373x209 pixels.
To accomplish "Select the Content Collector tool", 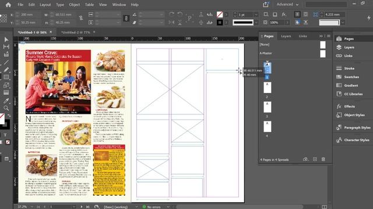I will coord(6,54).
